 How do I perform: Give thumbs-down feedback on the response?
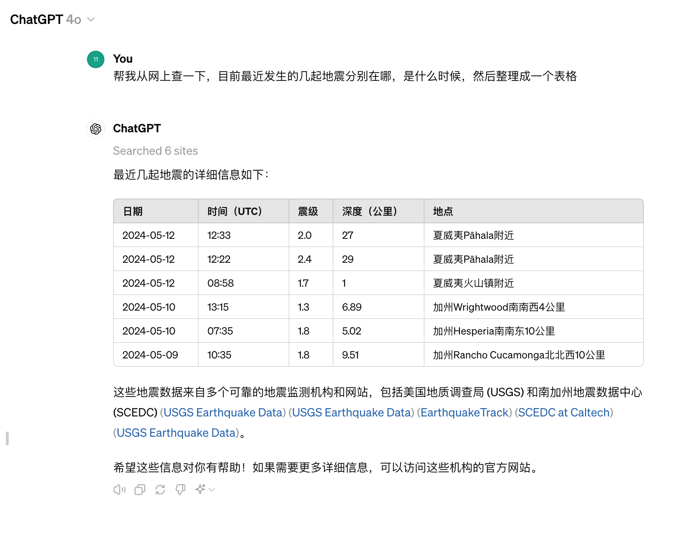coord(181,489)
